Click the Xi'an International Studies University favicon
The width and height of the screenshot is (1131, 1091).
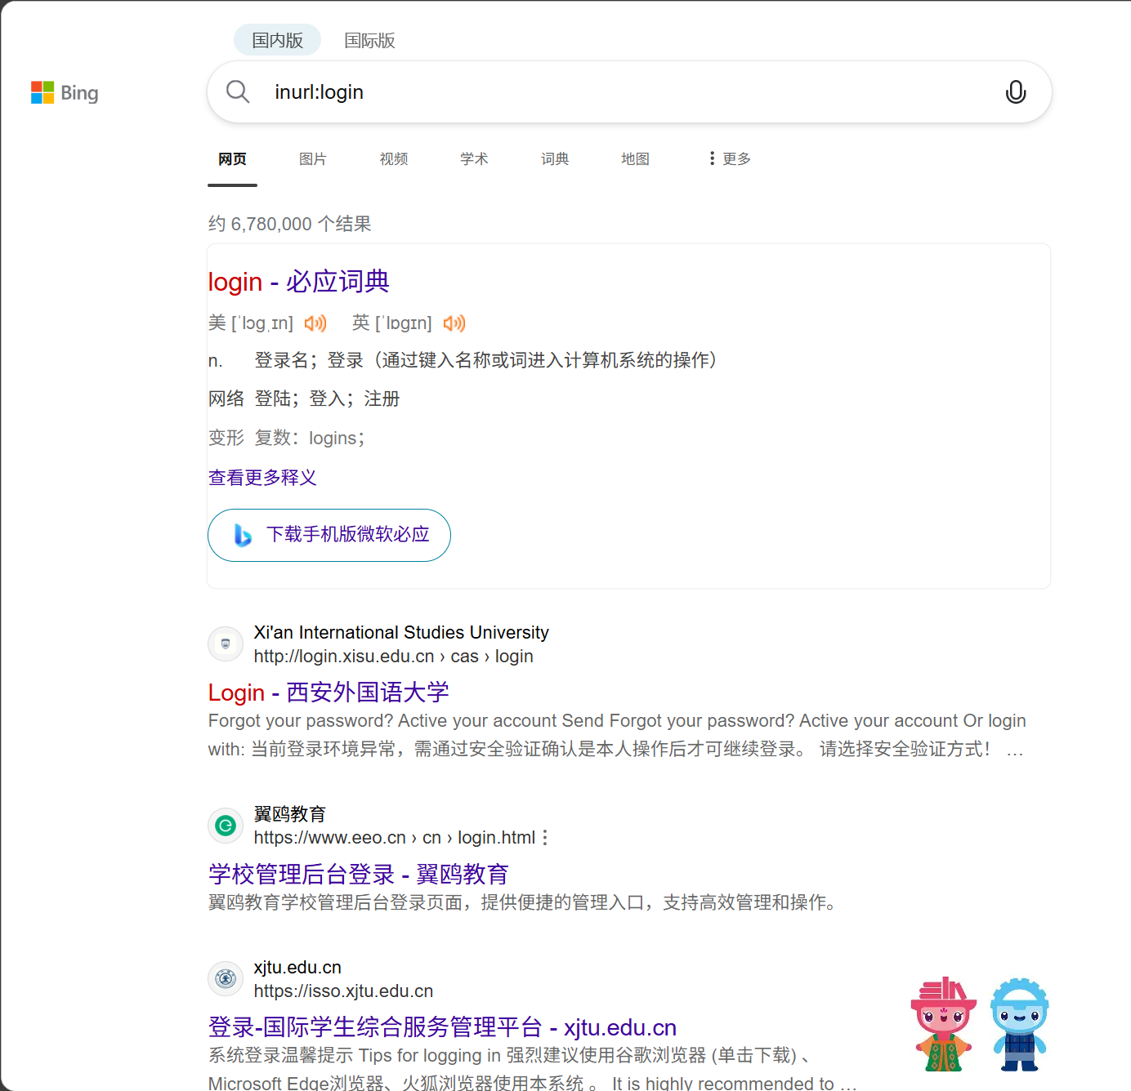[225, 643]
